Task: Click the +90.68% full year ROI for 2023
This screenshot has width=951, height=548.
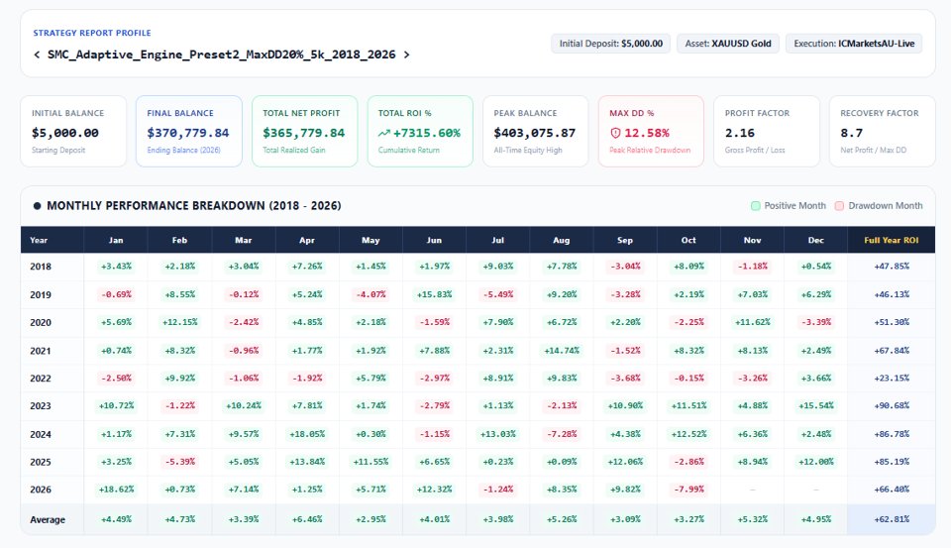Action: (892, 406)
